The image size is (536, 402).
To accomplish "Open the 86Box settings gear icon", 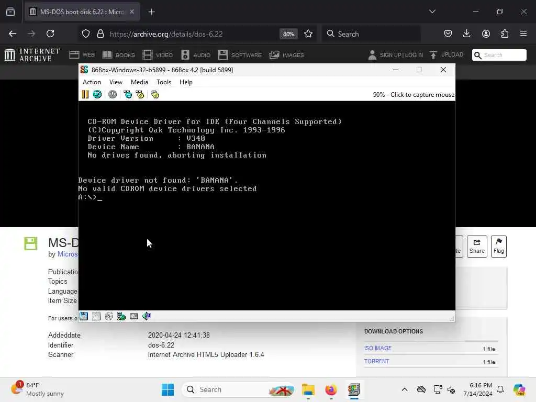I will (155, 94).
